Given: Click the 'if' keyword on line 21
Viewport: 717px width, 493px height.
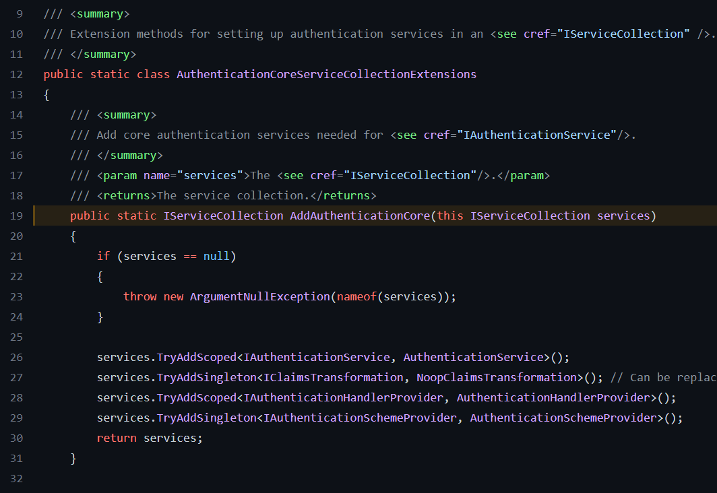Looking at the screenshot, I should (x=103, y=257).
